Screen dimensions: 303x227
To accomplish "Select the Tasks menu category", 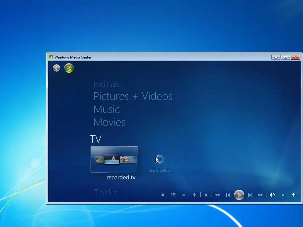I will point(106,192).
